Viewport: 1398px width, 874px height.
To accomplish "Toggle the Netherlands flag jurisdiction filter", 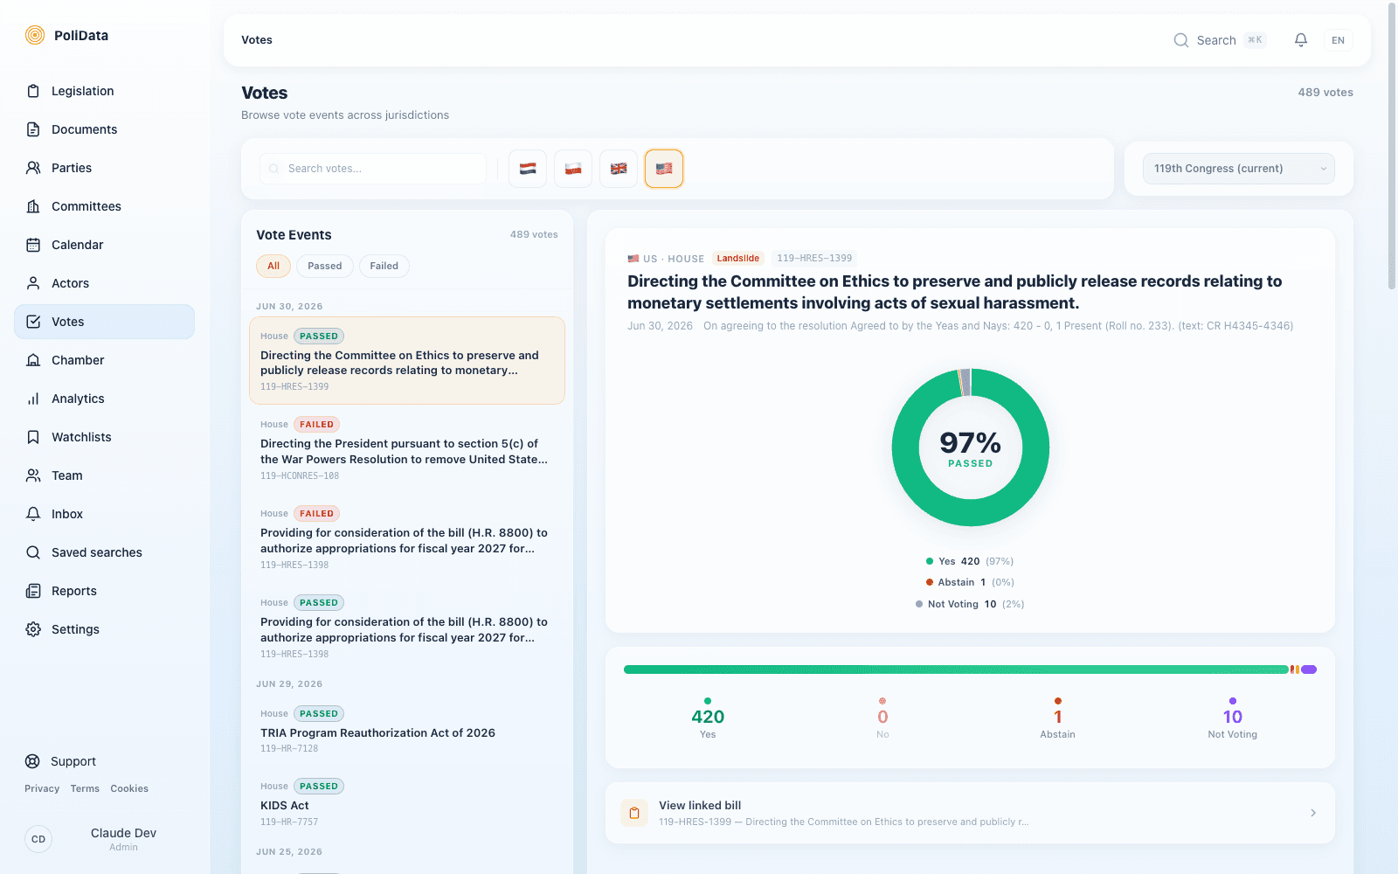I will tap(528, 169).
